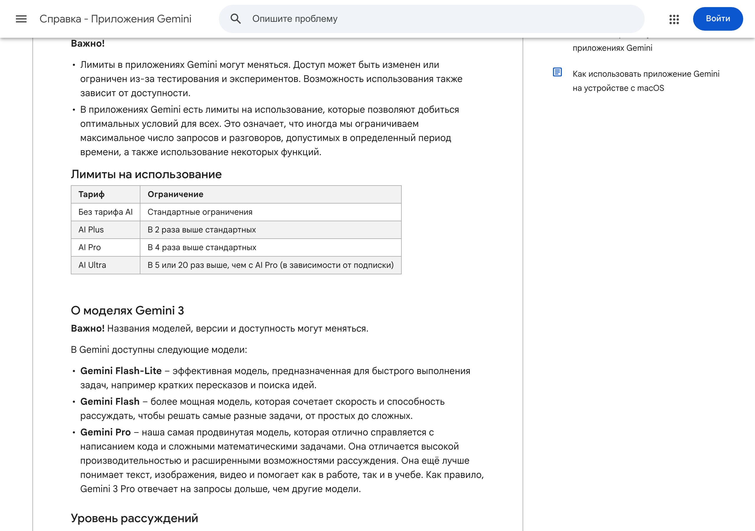Click the Уровень рассуждений heading
The width and height of the screenshot is (755, 531).
tap(134, 519)
